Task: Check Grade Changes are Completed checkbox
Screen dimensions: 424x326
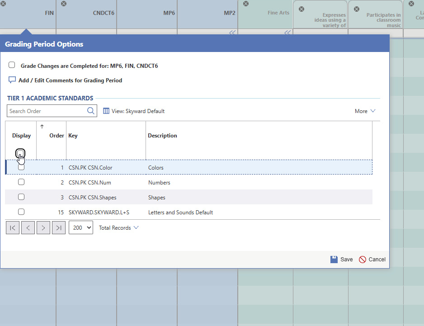Action: 12,65
